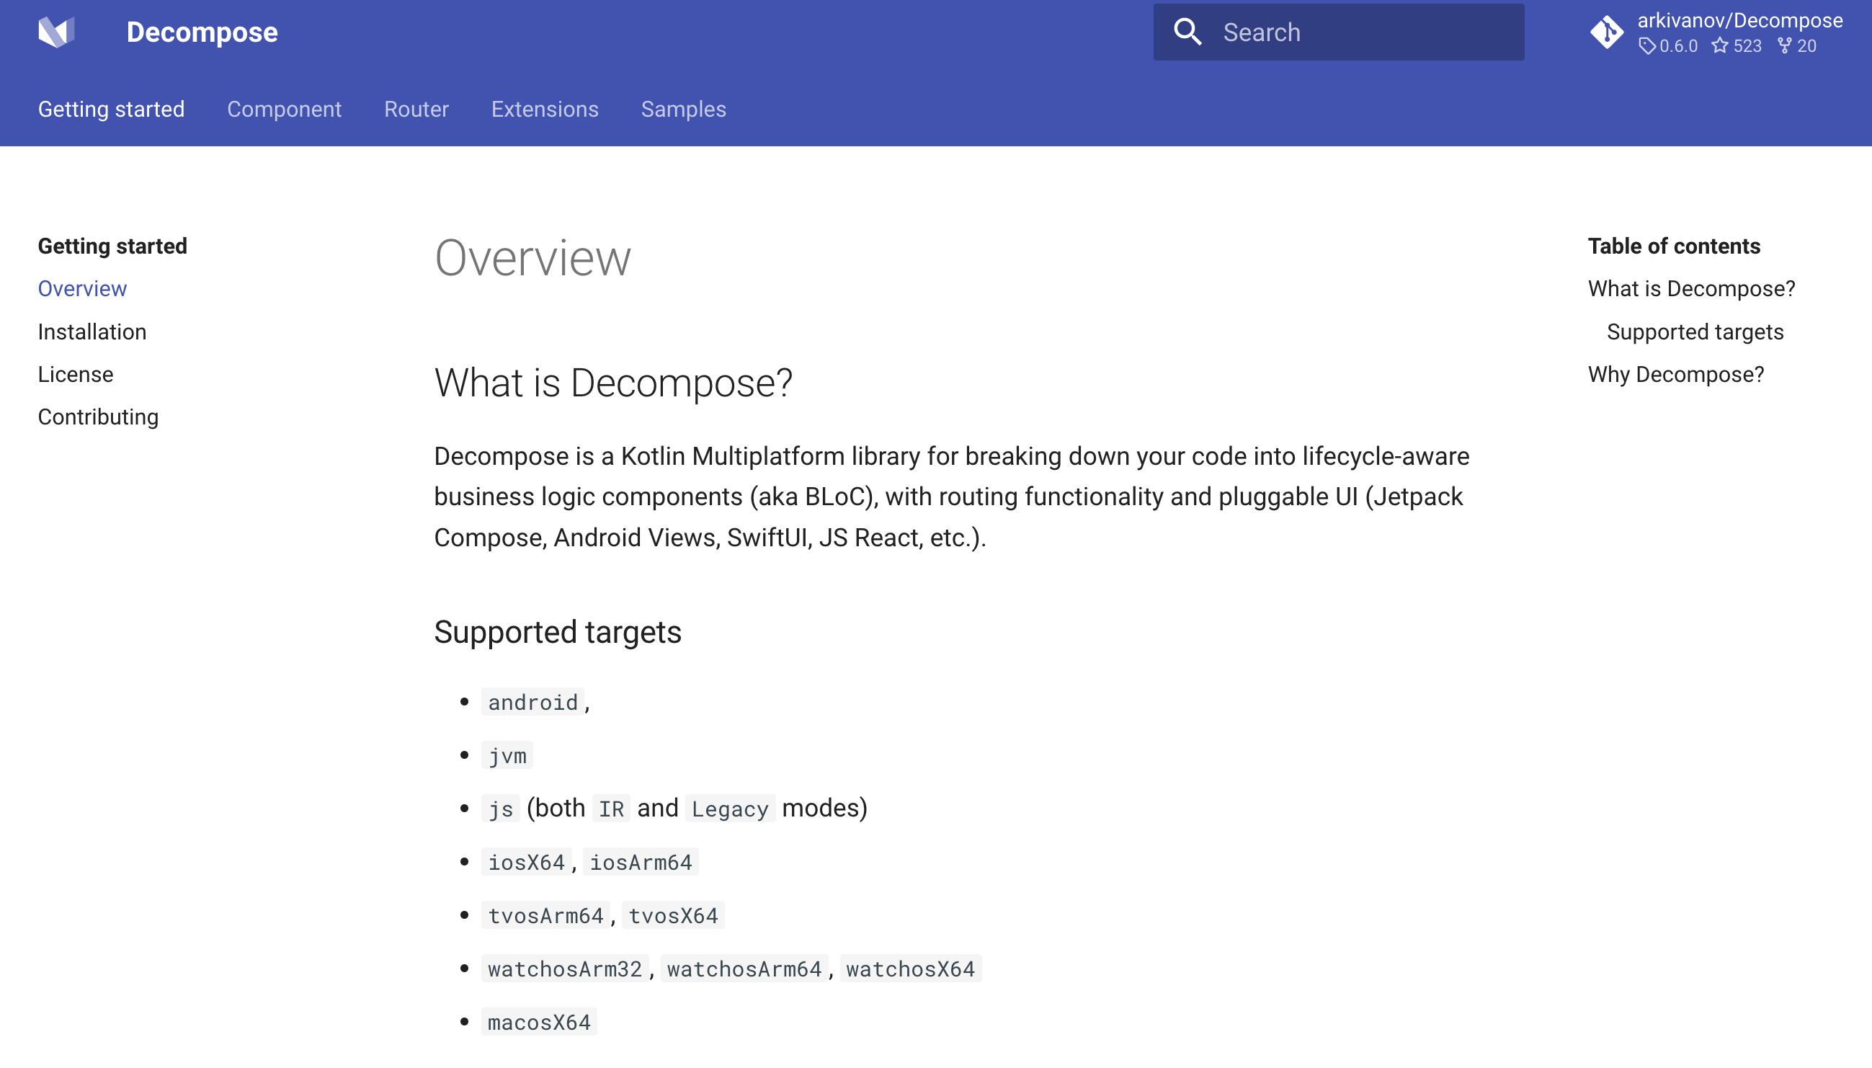Focus the Search input field

click(x=1338, y=32)
